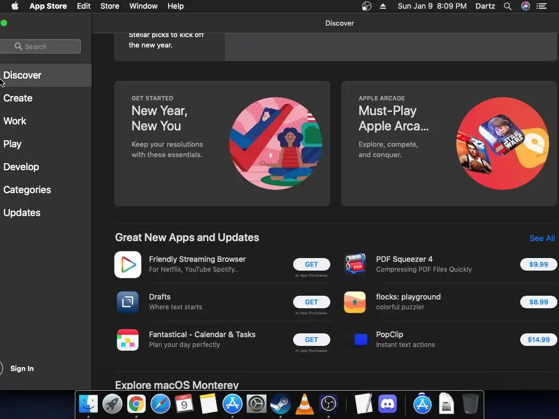This screenshot has height=419, width=559.
Task: Open Friendly Streaming Browser app icon
Action: click(x=128, y=265)
